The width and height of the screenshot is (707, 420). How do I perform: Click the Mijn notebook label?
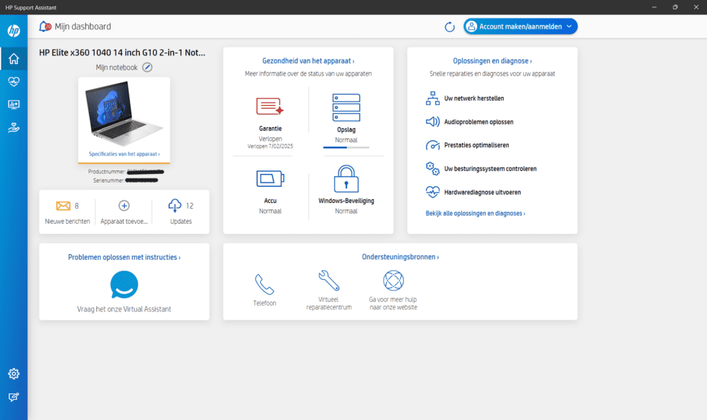[x=116, y=67]
